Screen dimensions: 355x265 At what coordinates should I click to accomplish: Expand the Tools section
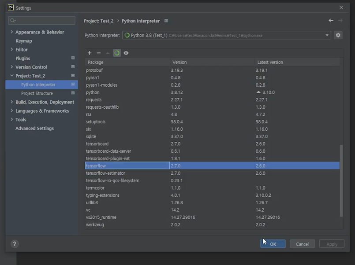12,119
